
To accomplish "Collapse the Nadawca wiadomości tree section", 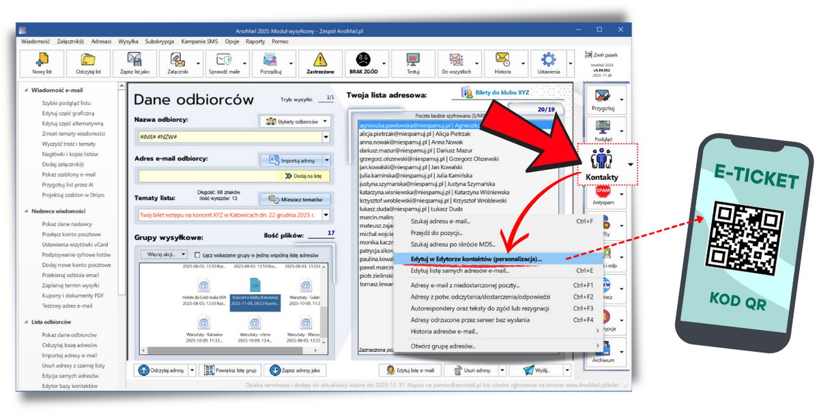I will tap(27, 211).
